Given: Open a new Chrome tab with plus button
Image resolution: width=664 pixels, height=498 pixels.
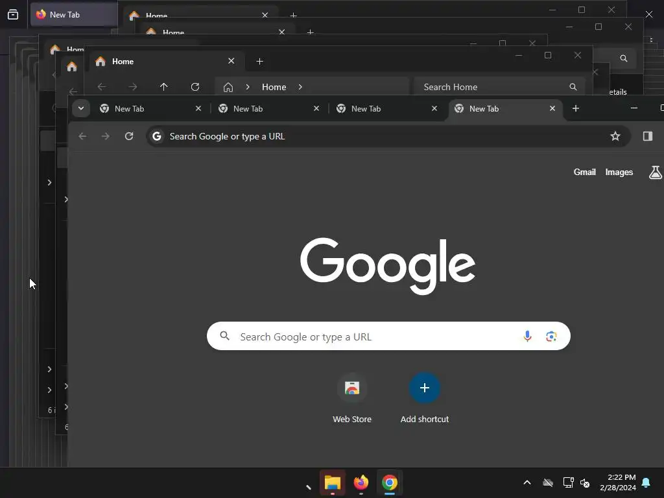Looking at the screenshot, I should click(x=576, y=108).
